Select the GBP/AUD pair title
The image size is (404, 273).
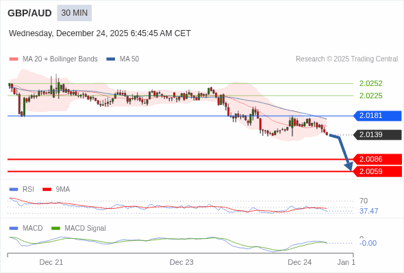[29, 13]
